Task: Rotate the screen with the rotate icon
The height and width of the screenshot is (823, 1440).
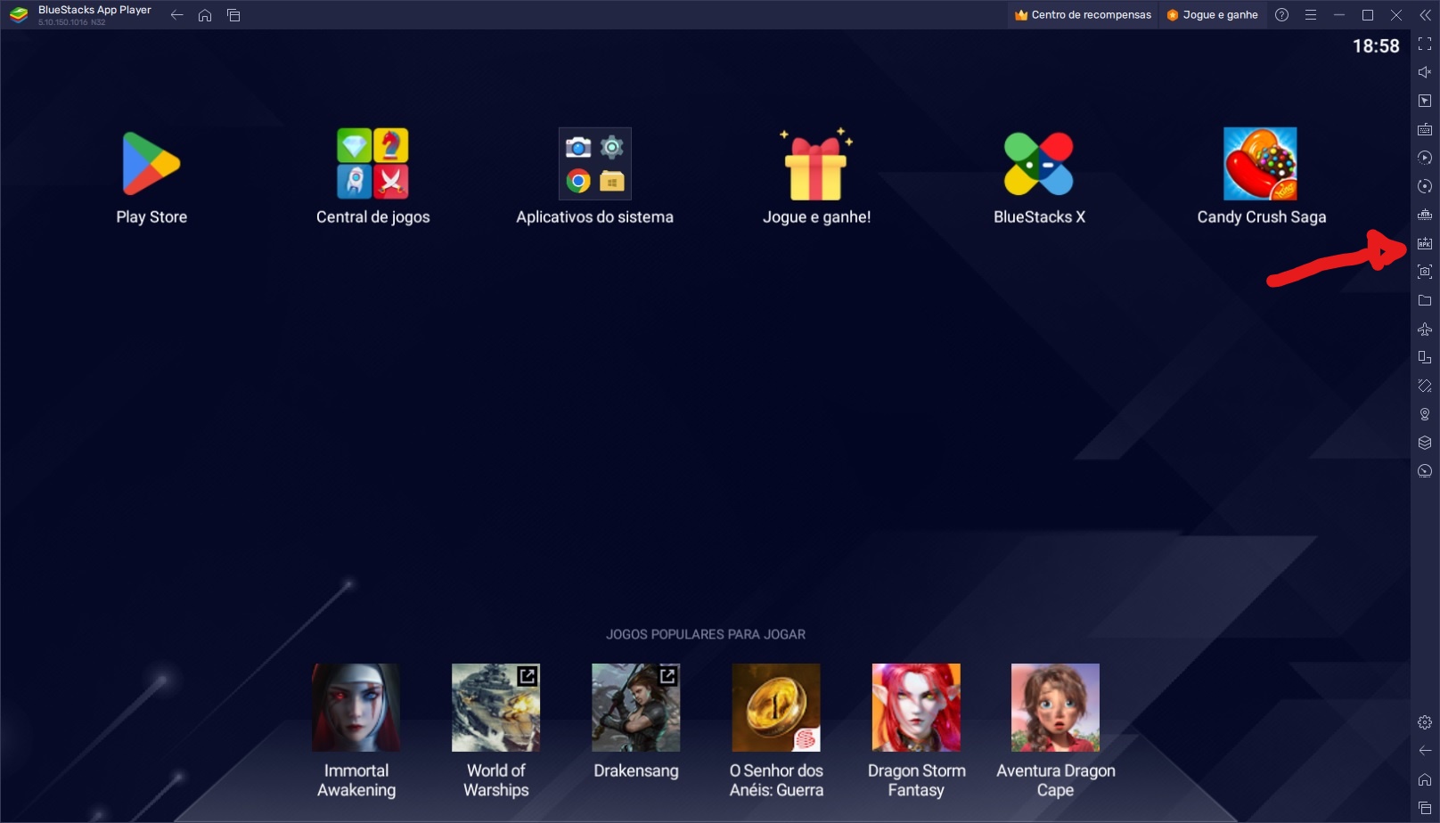Action: click(x=1425, y=386)
